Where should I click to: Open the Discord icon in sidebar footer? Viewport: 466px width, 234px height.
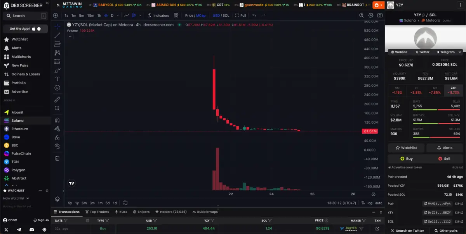(32, 230)
